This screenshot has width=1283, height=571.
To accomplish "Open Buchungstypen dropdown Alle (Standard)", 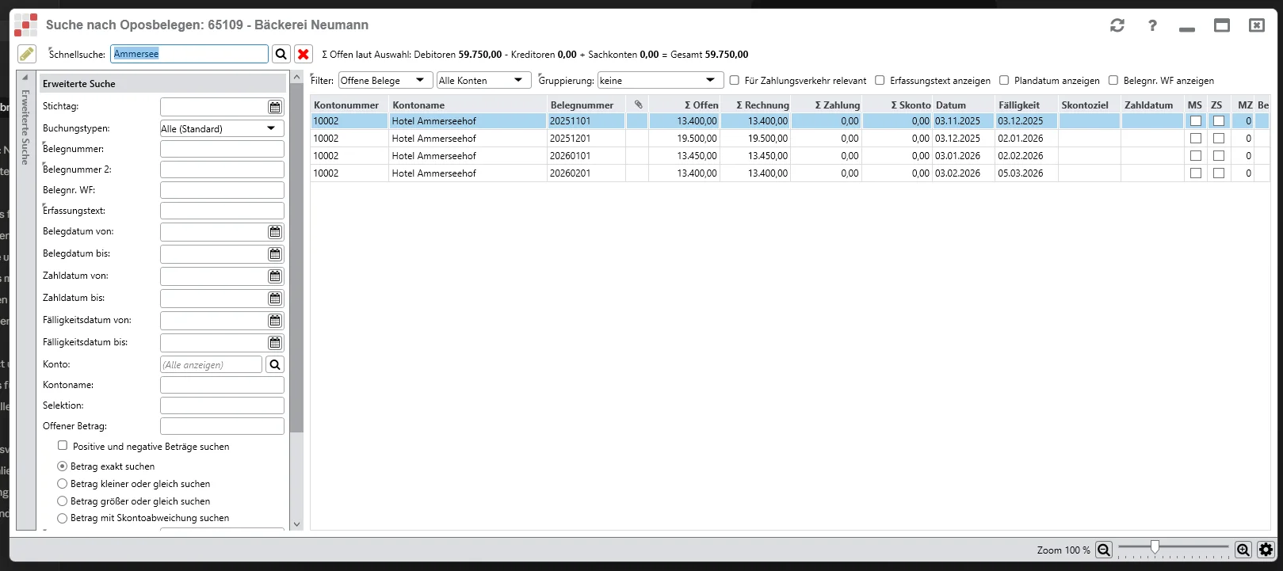I will click(x=222, y=128).
